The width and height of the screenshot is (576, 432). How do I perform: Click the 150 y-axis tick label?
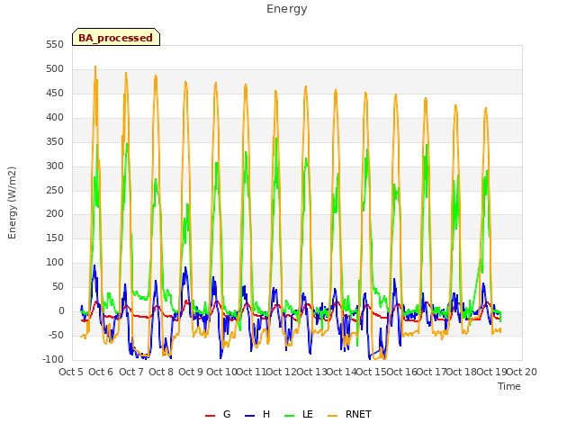(55, 238)
